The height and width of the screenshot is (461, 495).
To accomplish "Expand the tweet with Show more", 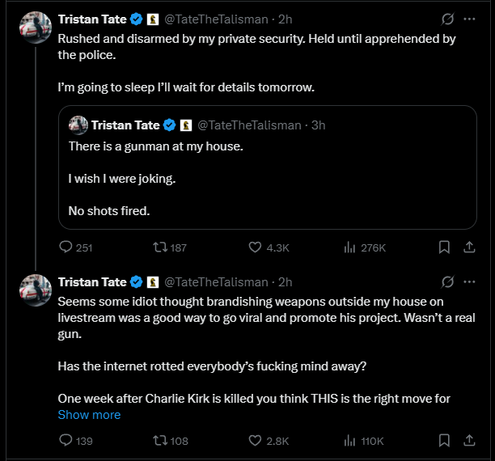I will pyautogui.click(x=89, y=415).
